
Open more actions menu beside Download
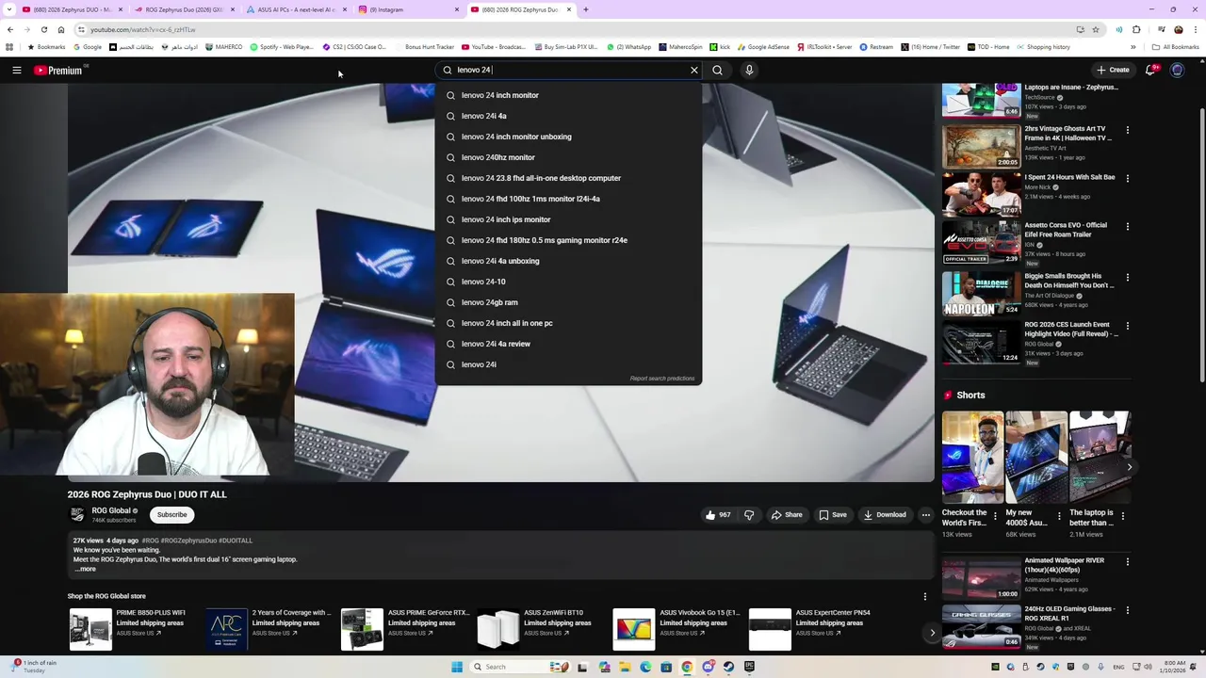coord(925,515)
